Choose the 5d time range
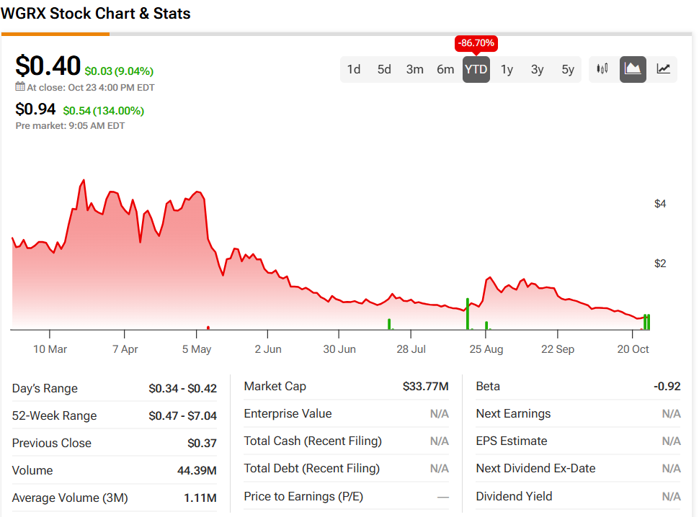Image resolution: width=699 pixels, height=517 pixels. coord(384,69)
